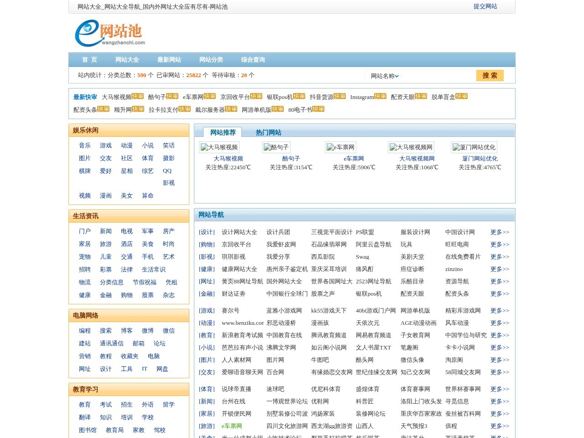Open the 酷句子 thumbnail image
The width and height of the screenshot is (584, 438).
[276, 147]
